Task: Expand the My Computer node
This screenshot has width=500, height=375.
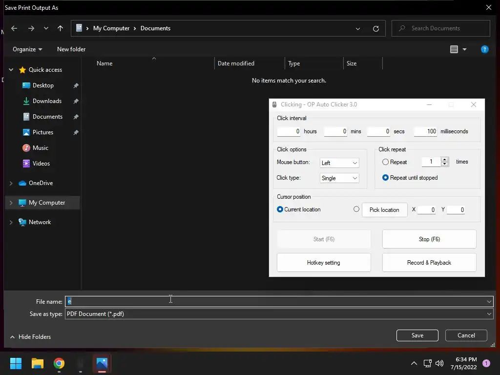Action: coord(11,203)
